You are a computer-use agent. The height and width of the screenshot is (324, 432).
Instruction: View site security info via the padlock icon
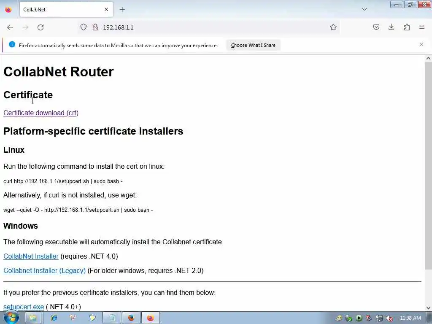95,27
